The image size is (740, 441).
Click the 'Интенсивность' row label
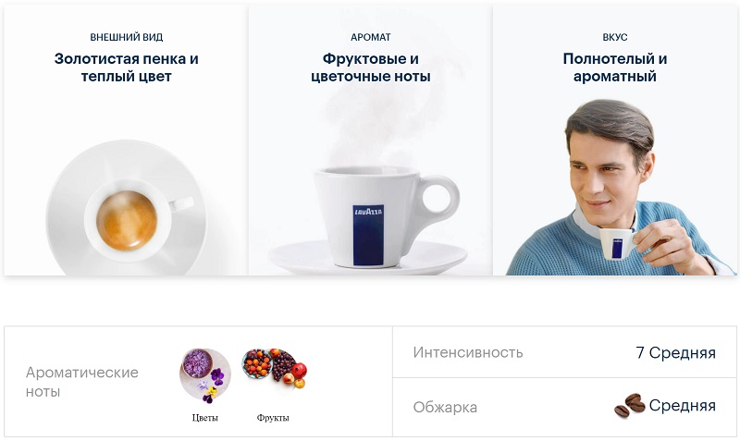[468, 352]
